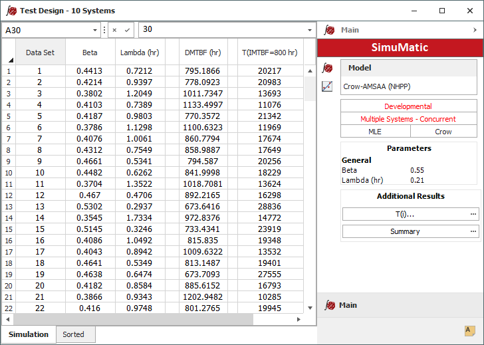Click the SimuMatic simulate dice icon
484x345 pixels.
327,68
